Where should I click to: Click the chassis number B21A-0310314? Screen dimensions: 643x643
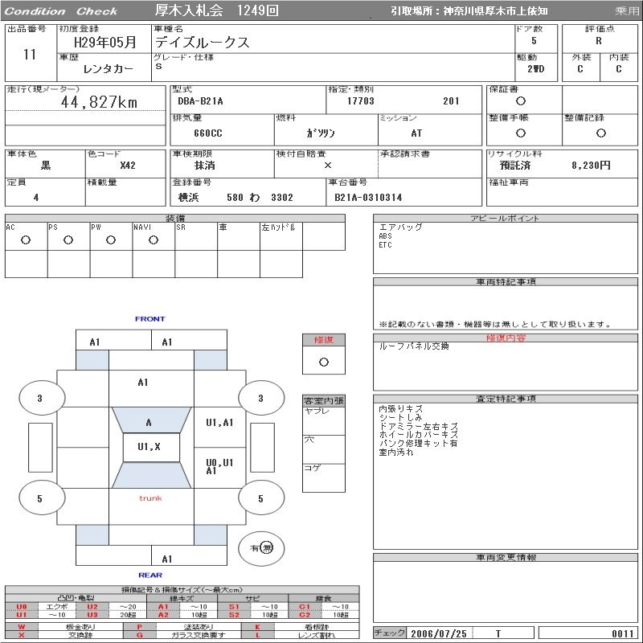(x=368, y=197)
